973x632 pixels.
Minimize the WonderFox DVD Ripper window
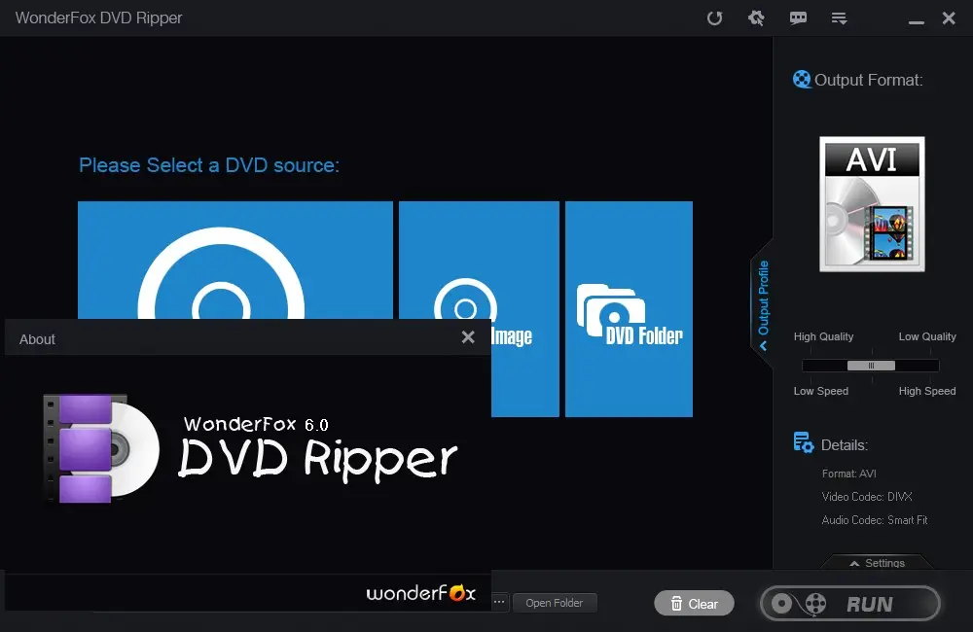[x=917, y=21]
